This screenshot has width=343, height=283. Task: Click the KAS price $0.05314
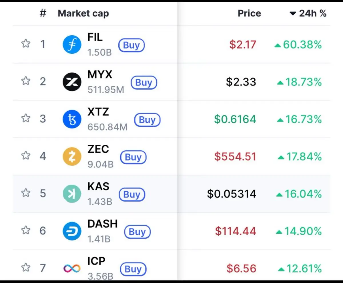pos(232,194)
